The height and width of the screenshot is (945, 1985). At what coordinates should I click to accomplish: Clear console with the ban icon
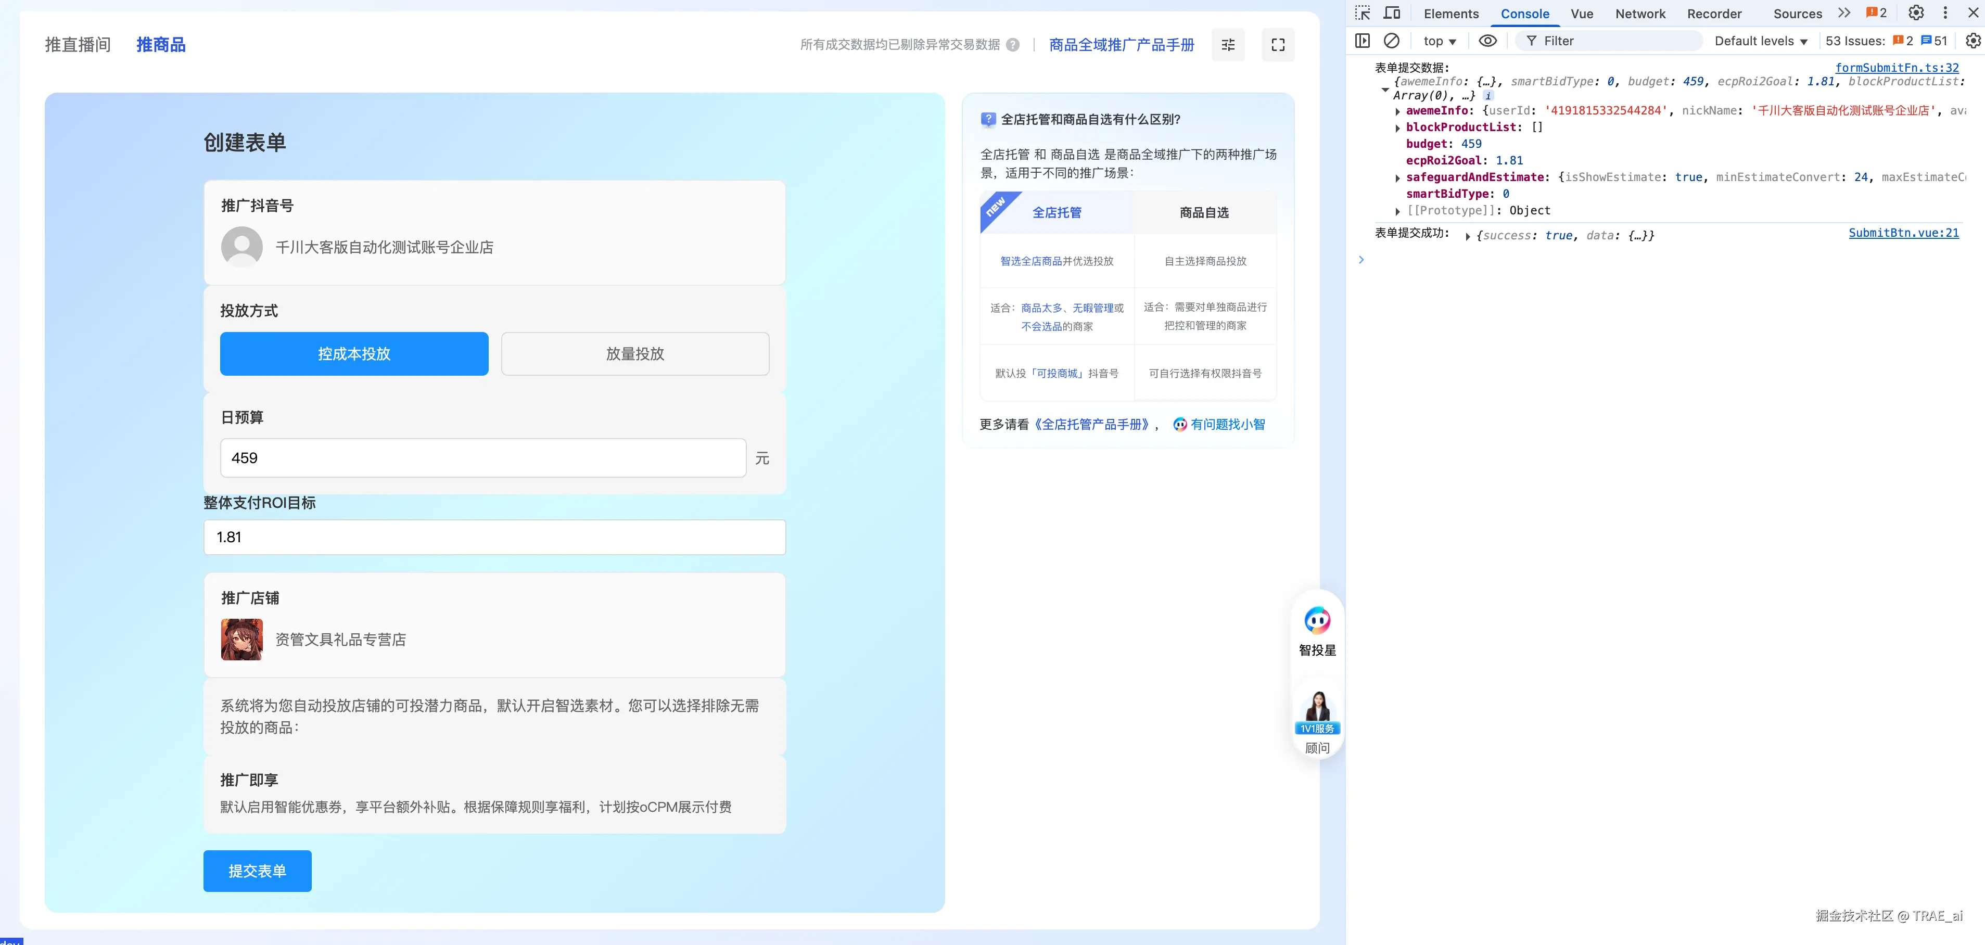[1392, 41]
